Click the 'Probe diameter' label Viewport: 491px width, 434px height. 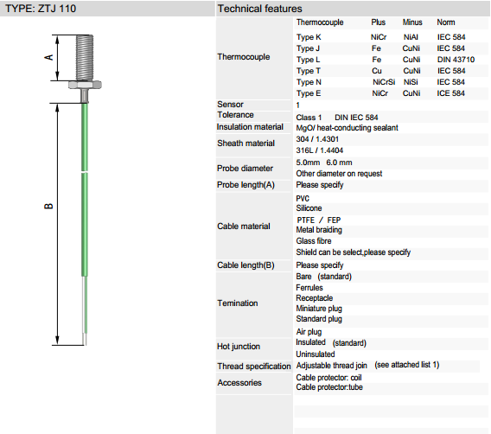pyautogui.click(x=245, y=168)
